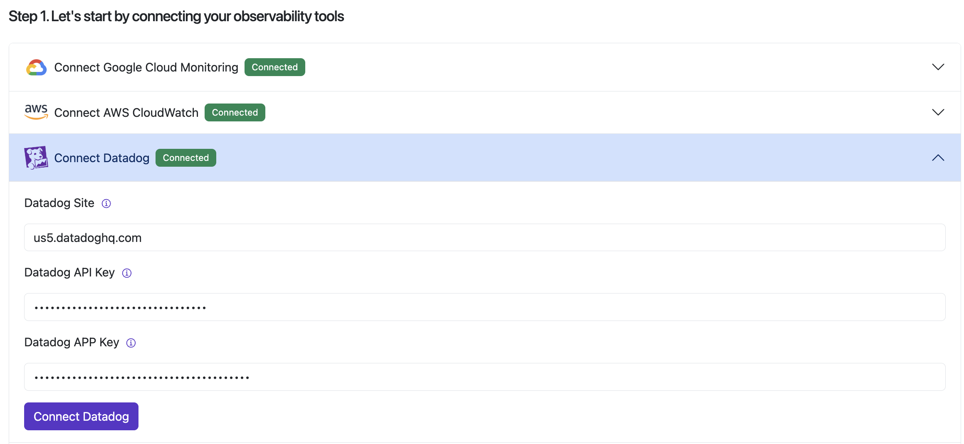Click info icon beside Datadog APP Key

point(131,343)
